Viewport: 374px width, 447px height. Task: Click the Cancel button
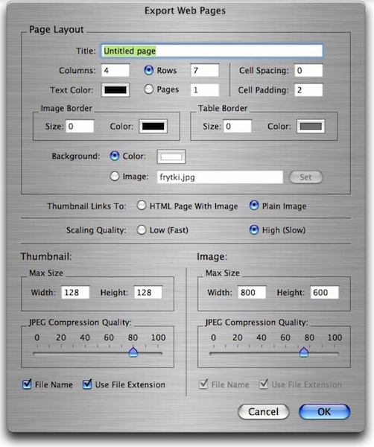tap(264, 412)
